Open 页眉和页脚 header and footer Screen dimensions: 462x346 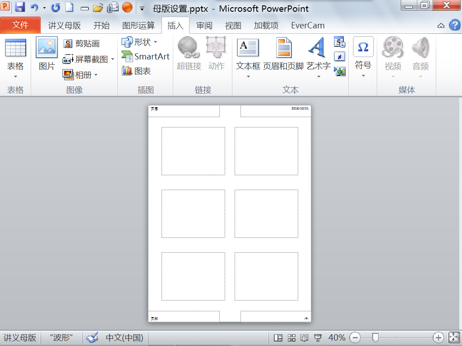pyautogui.click(x=283, y=54)
